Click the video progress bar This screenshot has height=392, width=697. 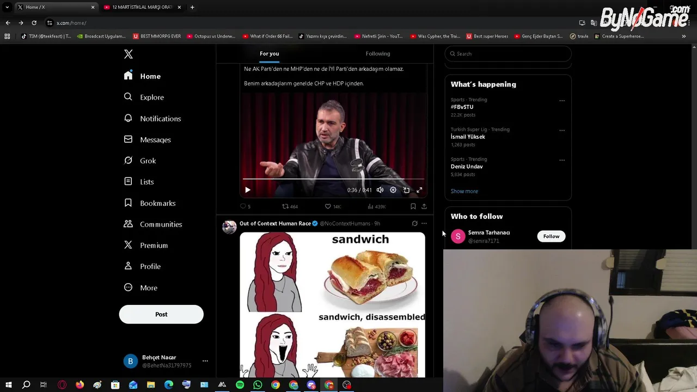pos(333,179)
